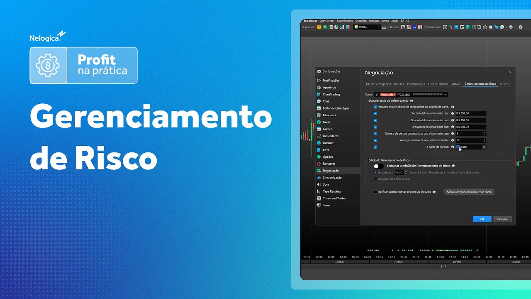Open the pie chart icon in the Negociação toolbar
This screenshot has width=531, height=299.
[x=336, y=27]
